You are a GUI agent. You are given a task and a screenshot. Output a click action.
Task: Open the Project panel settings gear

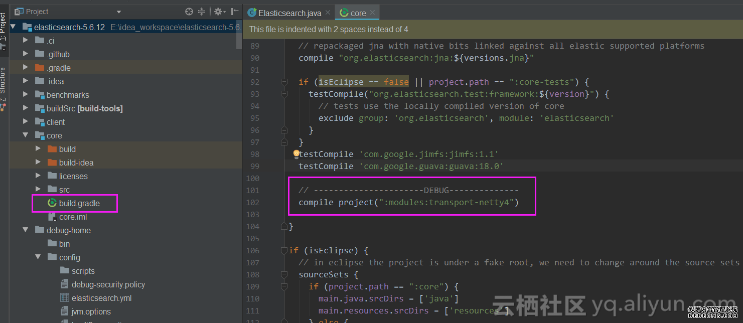(x=218, y=12)
